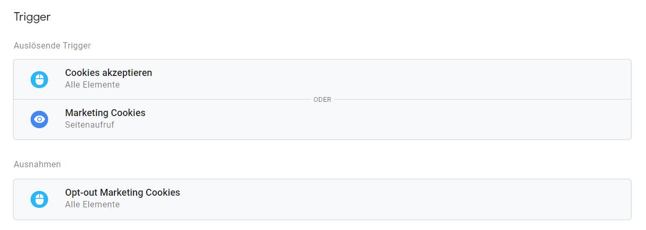Click the Auslösende Trigger label

click(52, 46)
